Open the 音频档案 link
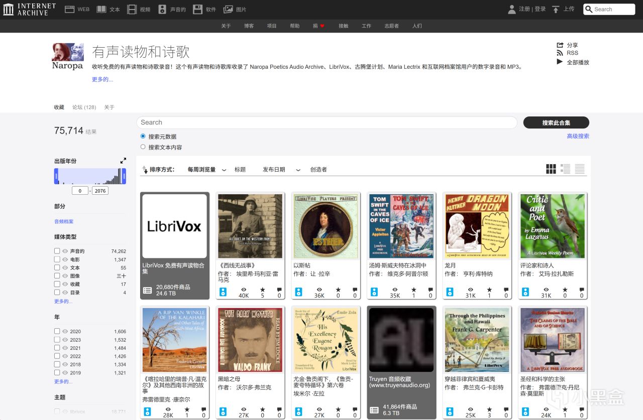The width and height of the screenshot is (643, 420). click(64, 221)
